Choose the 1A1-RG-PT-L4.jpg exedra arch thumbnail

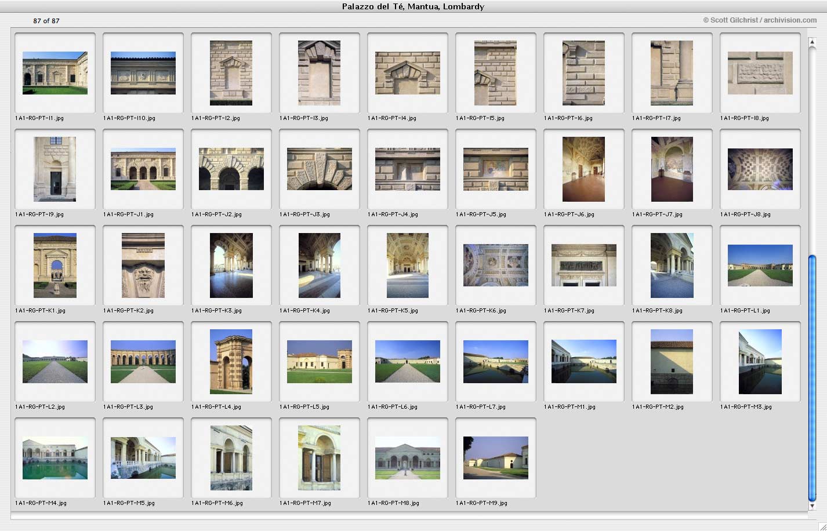pos(231,362)
